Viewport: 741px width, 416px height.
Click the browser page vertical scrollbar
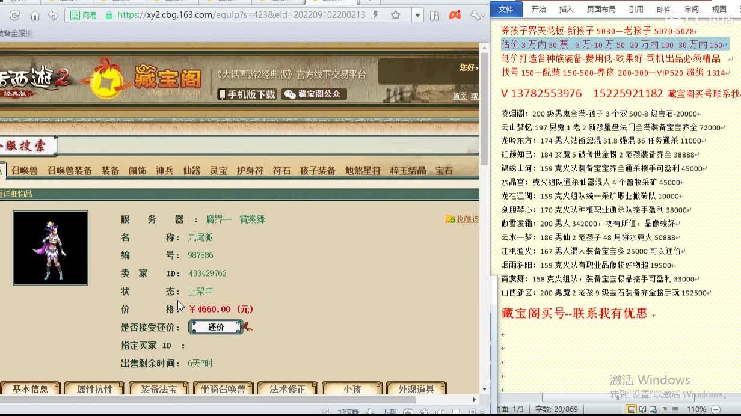tap(484, 108)
